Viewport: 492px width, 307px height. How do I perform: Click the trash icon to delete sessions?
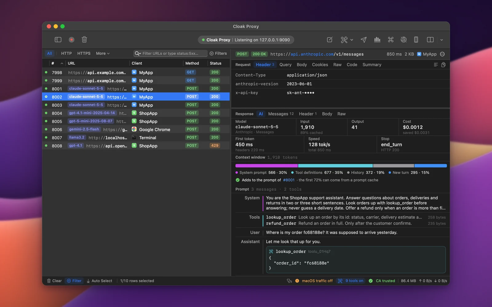coord(84,40)
